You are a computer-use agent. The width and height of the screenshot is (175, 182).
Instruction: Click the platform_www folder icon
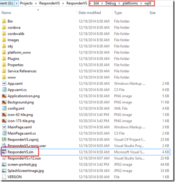pyautogui.click(x=4, y=53)
